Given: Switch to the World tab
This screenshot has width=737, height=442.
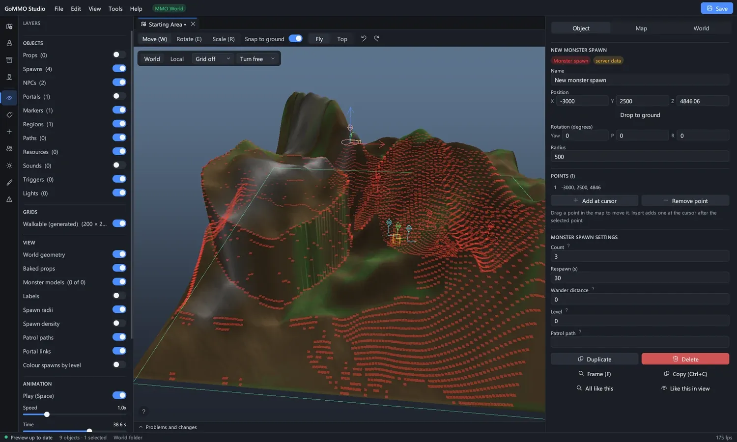Looking at the screenshot, I should (x=701, y=28).
